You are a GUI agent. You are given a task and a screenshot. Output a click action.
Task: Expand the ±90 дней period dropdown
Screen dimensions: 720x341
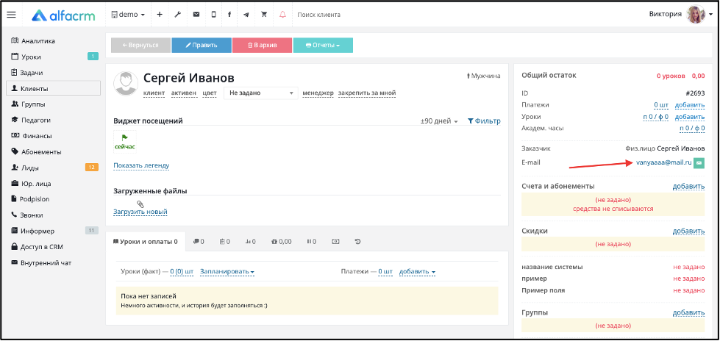click(440, 121)
